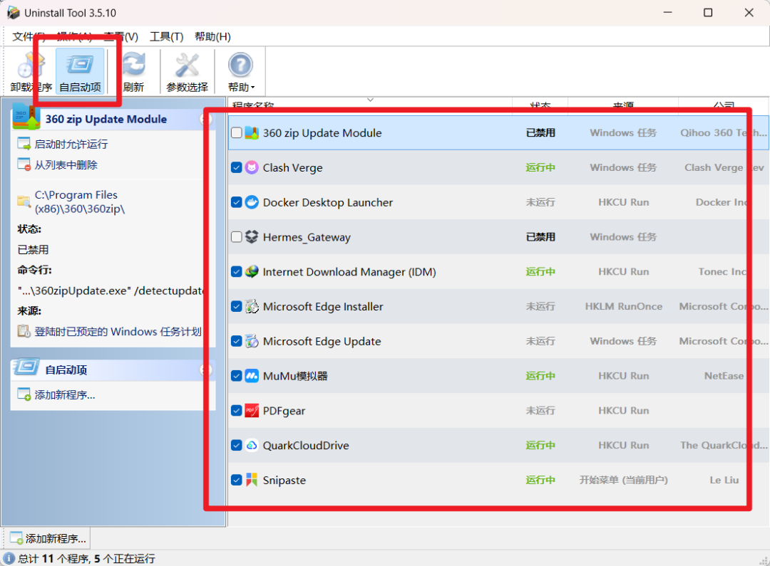Enable the 360 zip Update Module checkbox
Screen dimensions: 770x566
coord(236,133)
